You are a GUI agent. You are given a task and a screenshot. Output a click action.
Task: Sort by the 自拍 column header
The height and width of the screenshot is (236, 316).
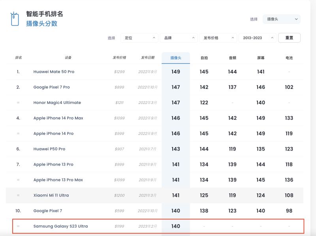(x=204, y=58)
